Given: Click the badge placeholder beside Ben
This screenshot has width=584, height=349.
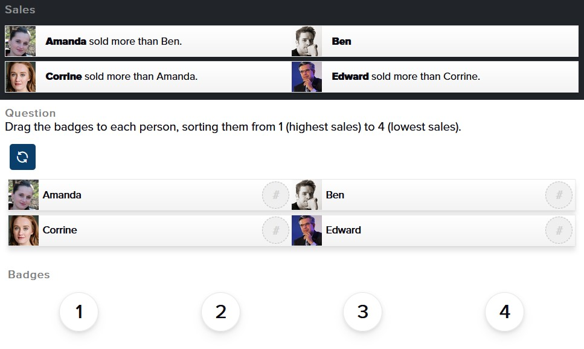Looking at the screenshot, I should pyautogui.click(x=559, y=195).
